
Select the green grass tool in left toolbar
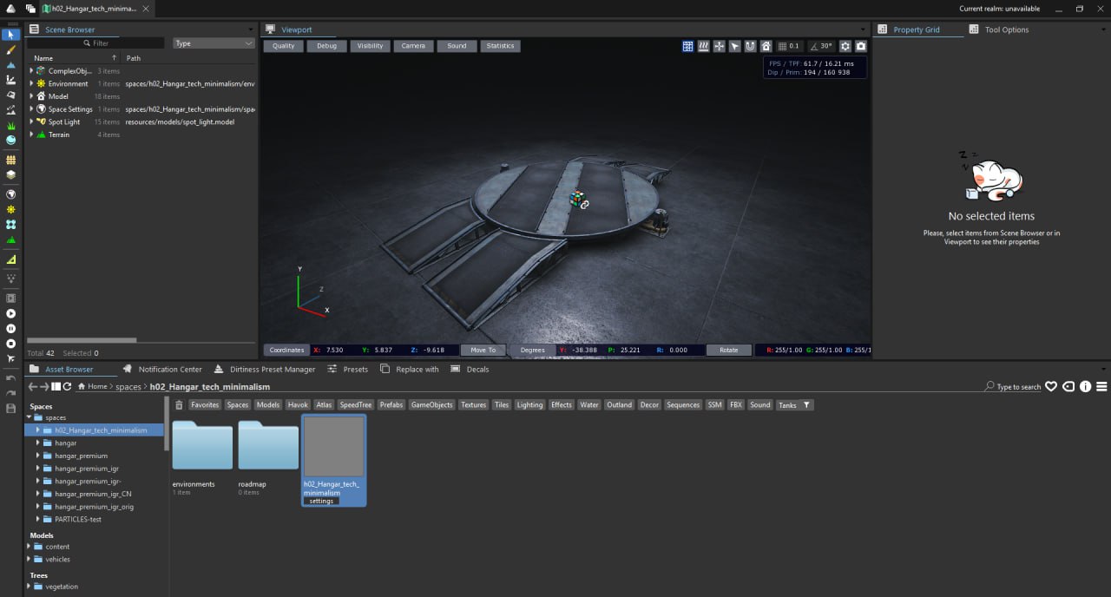10,125
